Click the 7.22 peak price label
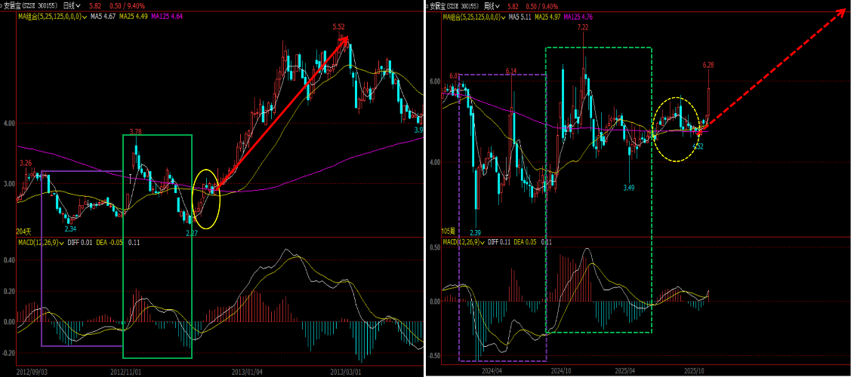Viewport: 851px width, 377px height. coord(584,27)
